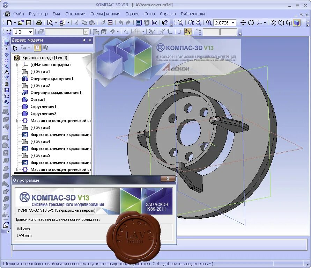Show hidden lines removed display mode
This screenshot has height=268, width=311.
click(281, 23)
